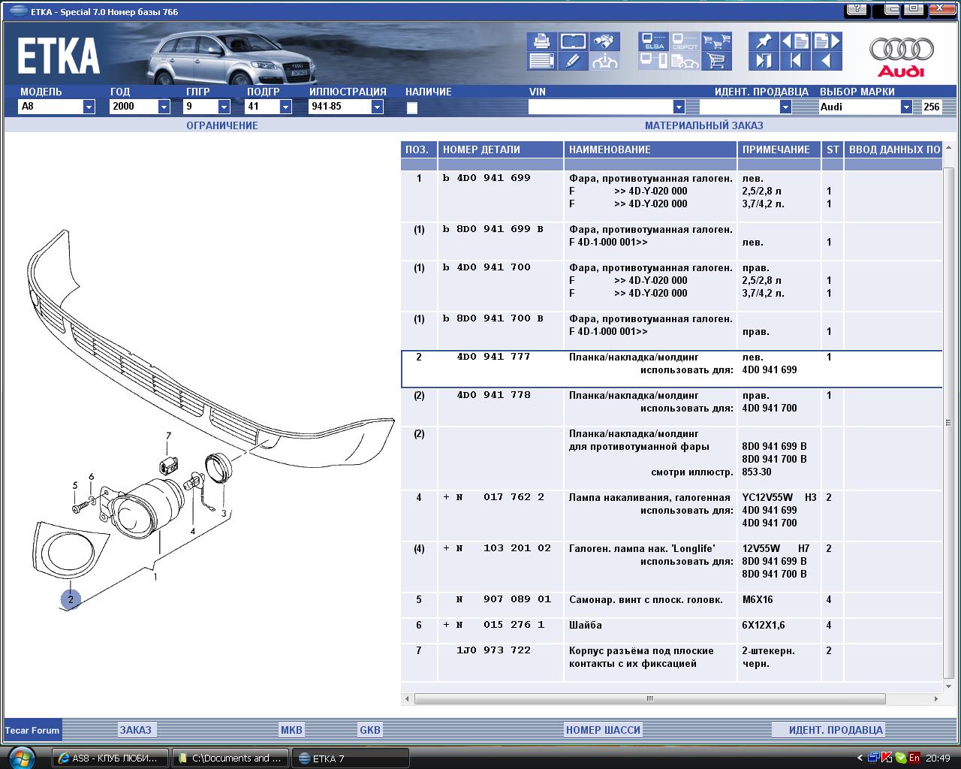Click the ЗАКАЗ button in bottom bar
961x769 pixels.
[x=136, y=730]
